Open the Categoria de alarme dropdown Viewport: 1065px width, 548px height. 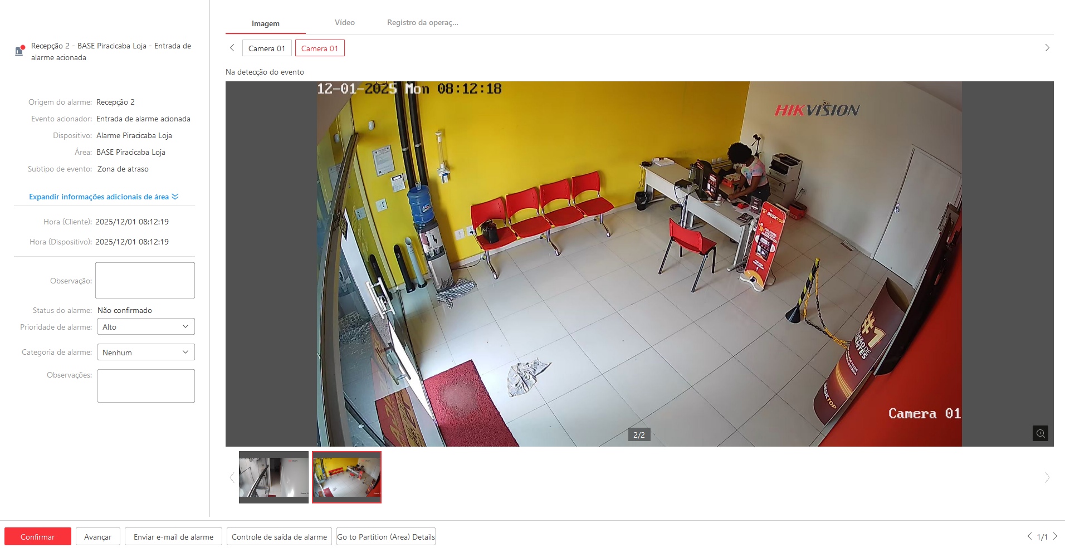coord(146,353)
